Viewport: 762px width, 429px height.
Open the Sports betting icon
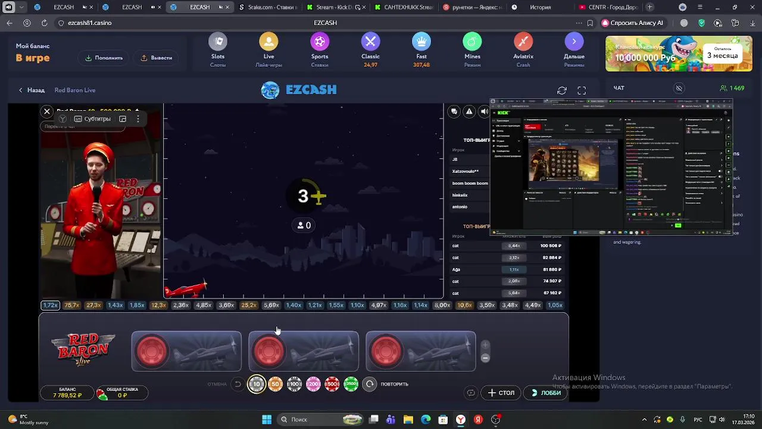click(320, 42)
